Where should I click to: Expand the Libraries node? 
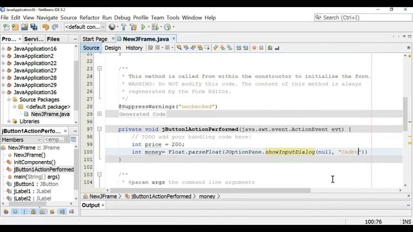[x=9, y=121]
